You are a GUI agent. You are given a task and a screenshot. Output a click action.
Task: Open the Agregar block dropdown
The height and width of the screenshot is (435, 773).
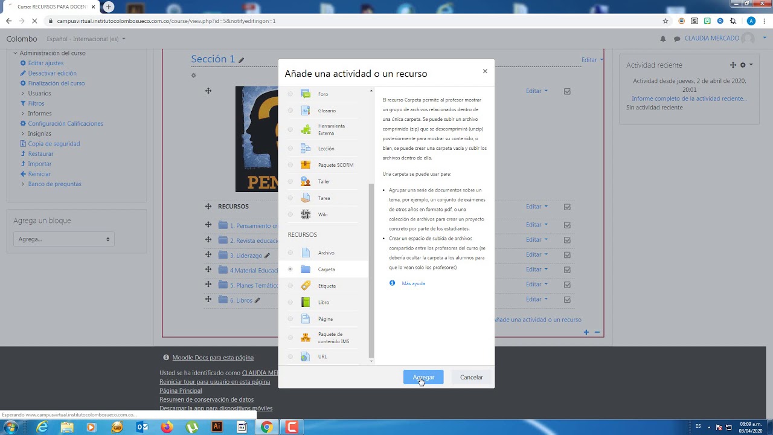tap(63, 239)
